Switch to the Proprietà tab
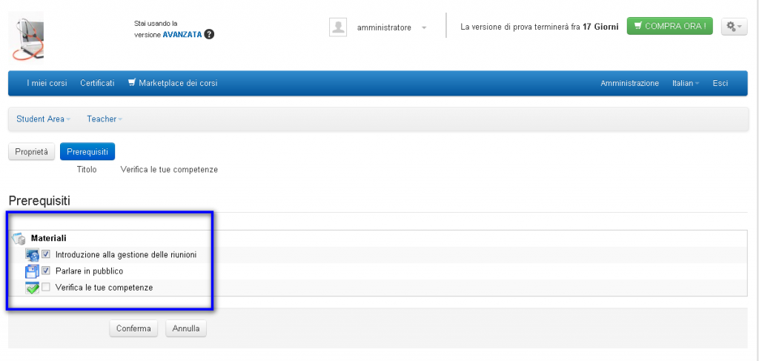This screenshot has height=361, width=759. click(31, 151)
